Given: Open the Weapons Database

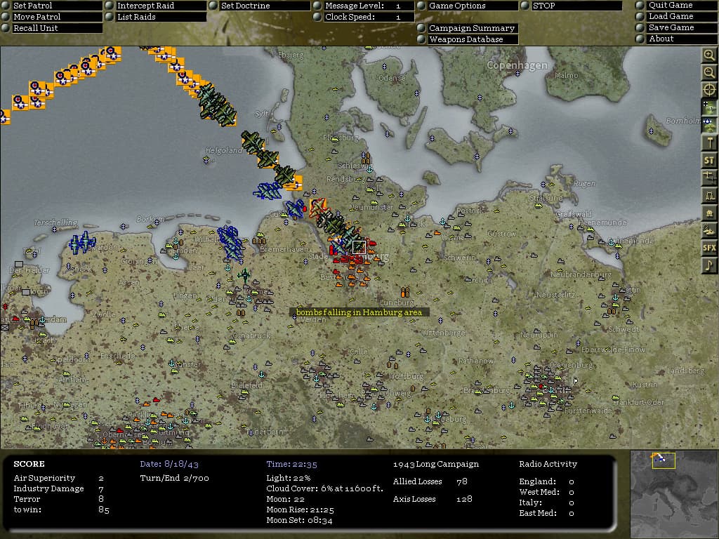Looking at the screenshot, I should (468, 39).
